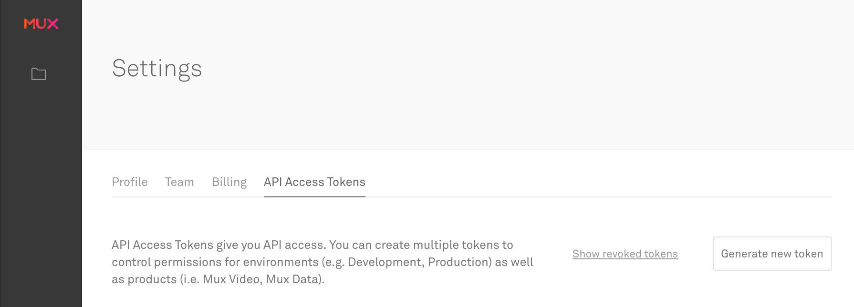Screen dimensions: 854x307
Task: Click the underlined API Access Tokens label
Action: (x=314, y=182)
